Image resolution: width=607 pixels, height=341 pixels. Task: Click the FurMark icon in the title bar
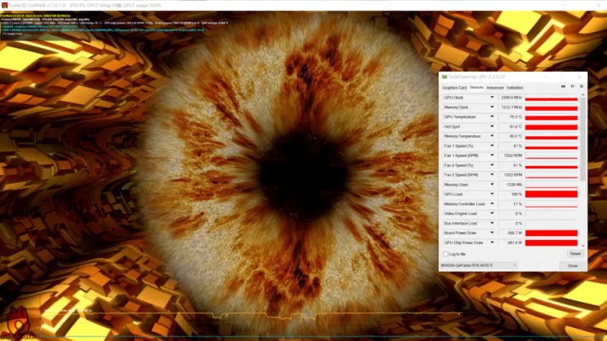pyautogui.click(x=3, y=5)
